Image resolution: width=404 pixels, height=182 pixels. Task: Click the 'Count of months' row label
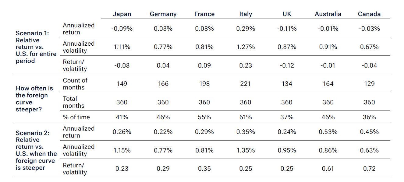point(75,84)
